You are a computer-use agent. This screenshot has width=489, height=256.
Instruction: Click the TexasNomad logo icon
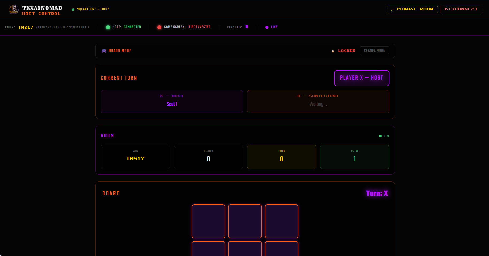tap(14, 9)
